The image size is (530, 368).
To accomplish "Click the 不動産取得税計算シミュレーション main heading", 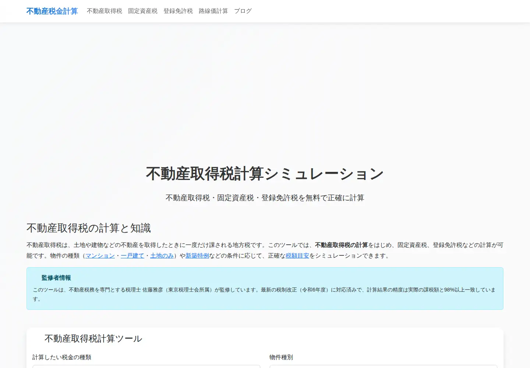I will click(265, 174).
